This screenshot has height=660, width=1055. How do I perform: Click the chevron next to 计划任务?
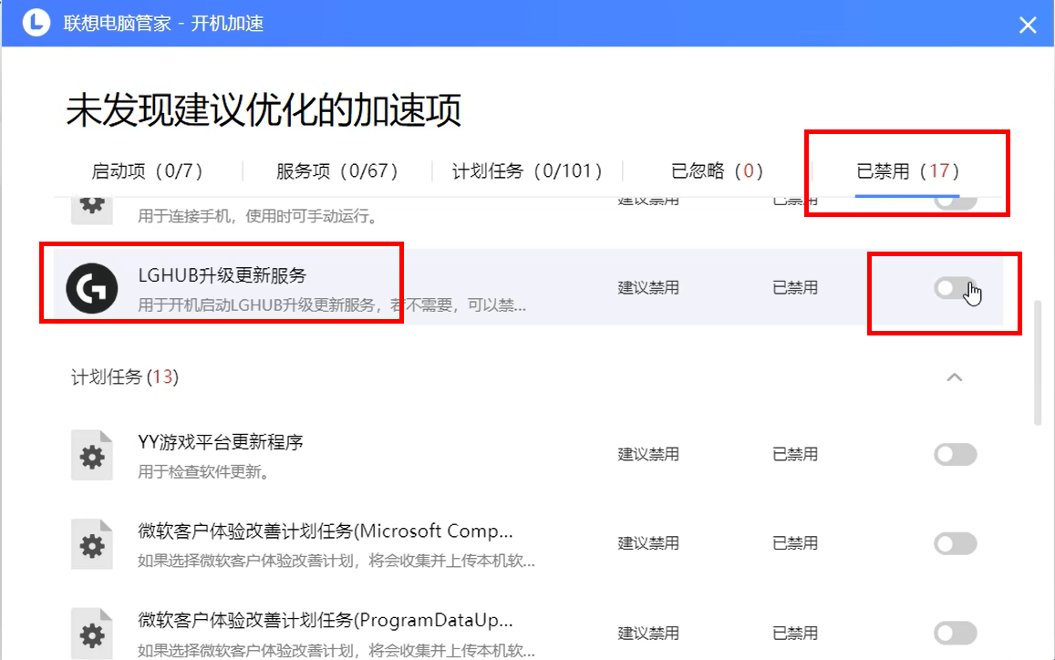pyautogui.click(x=955, y=376)
